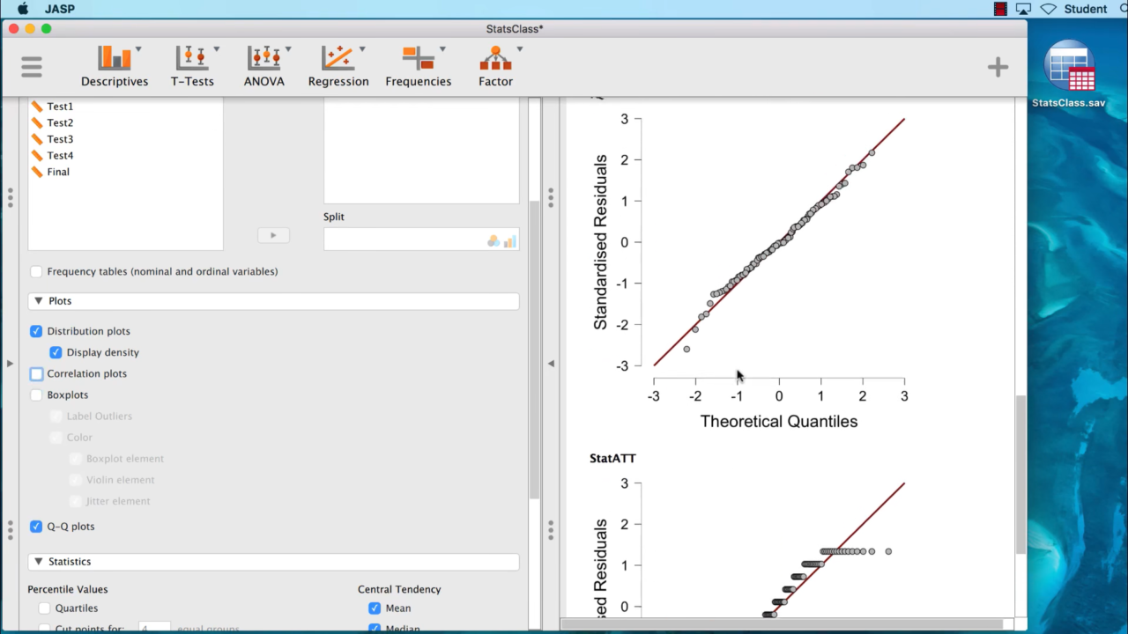Open the T-Tests module menu
This screenshot has width=1128, height=634.
point(192,67)
